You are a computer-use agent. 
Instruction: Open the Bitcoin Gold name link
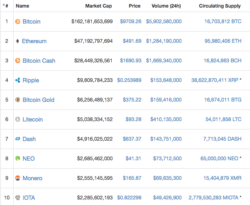38,100
